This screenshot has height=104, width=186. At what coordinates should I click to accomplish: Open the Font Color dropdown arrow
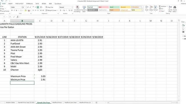click(31, 10)
